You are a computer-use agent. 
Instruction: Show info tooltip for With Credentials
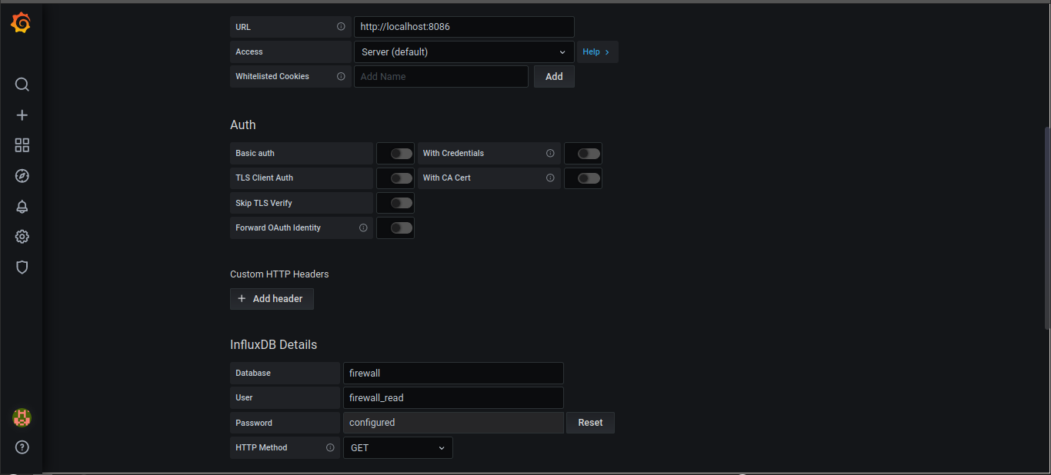point(550,153)
